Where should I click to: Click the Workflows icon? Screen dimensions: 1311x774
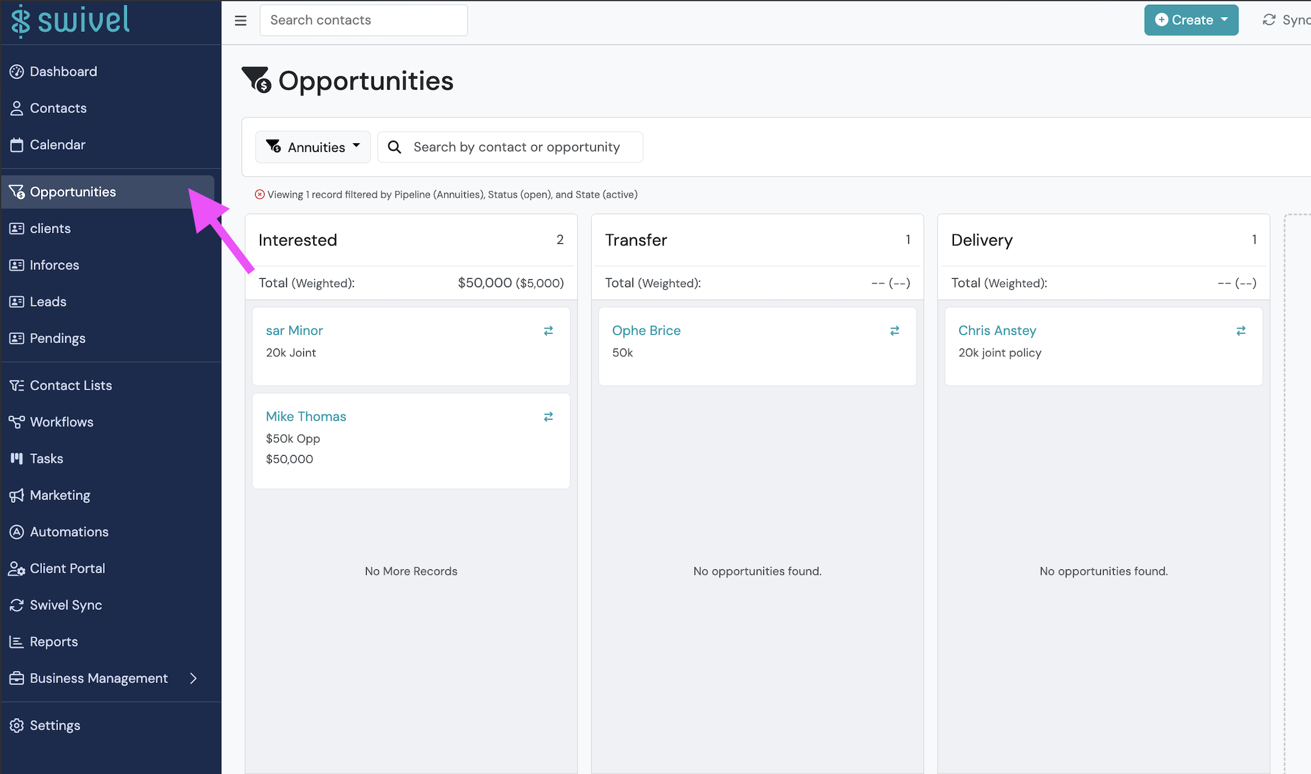pyautogui.click(x=17, y=422)
